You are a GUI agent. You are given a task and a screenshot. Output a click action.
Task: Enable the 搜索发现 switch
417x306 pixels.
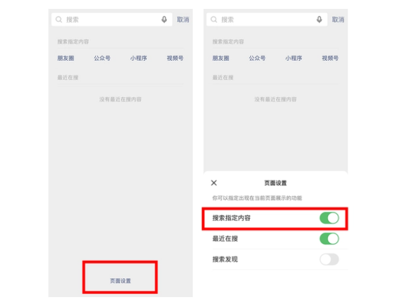pos(329,260)
